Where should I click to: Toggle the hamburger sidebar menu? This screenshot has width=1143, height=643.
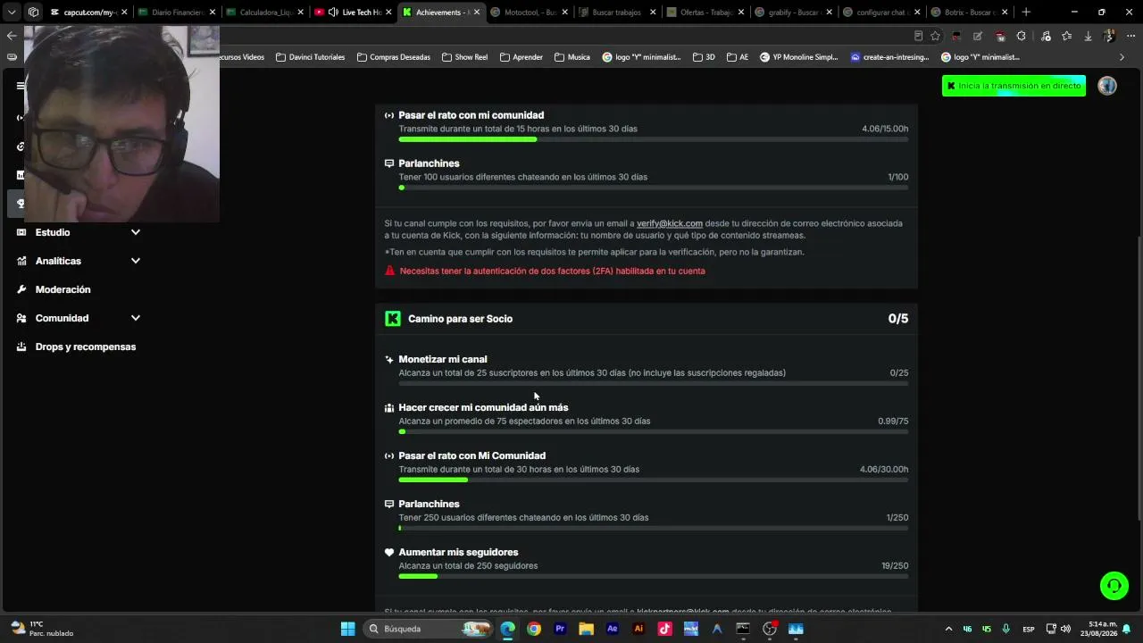[x=21, y=86]
